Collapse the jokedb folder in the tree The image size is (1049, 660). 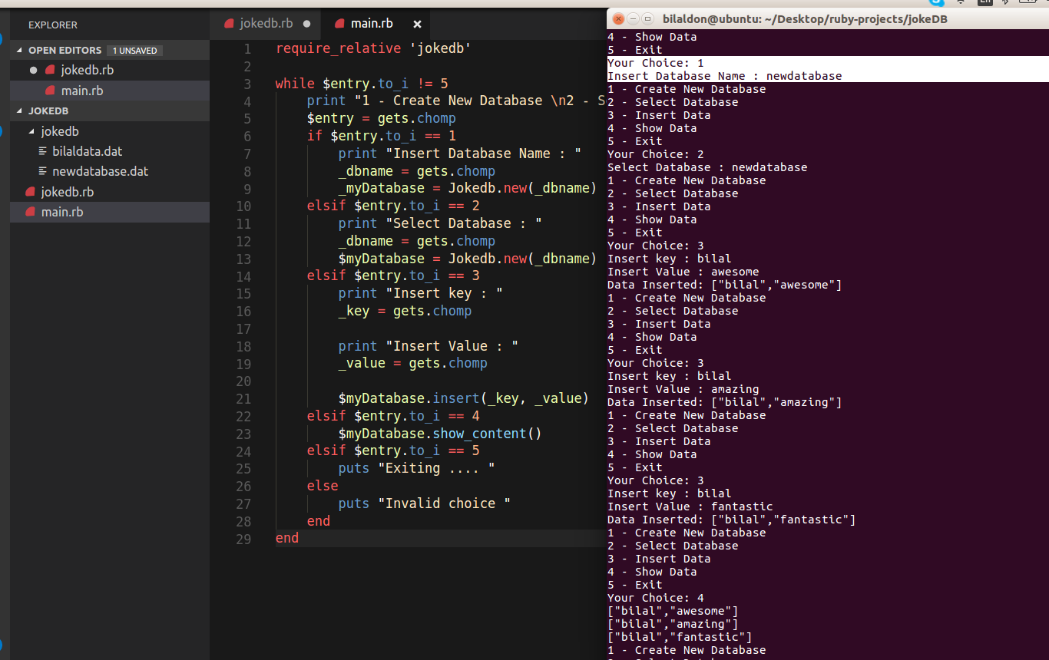coord(32,131)
